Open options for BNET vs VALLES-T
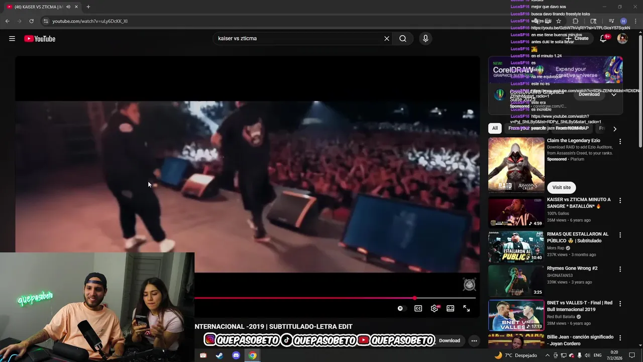The height and width of the screenshot is (362, 643). [620, 304]
